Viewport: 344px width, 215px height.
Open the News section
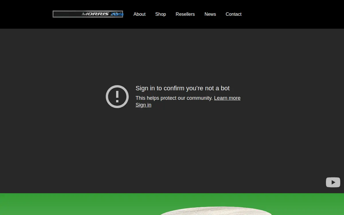(210, 14)
